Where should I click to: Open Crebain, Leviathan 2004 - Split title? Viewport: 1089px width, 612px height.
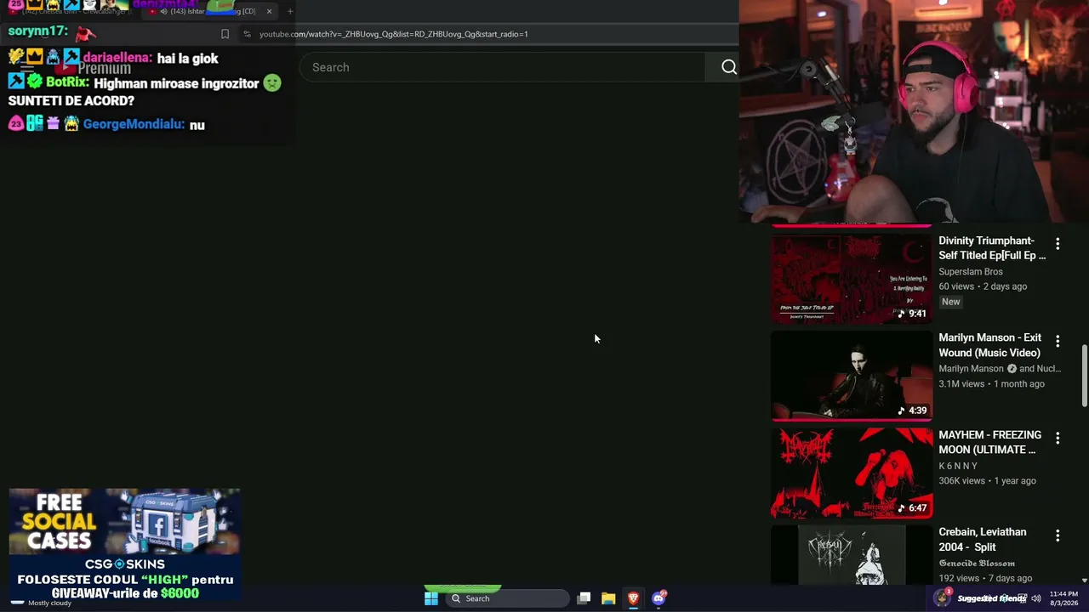pos(982,539)
